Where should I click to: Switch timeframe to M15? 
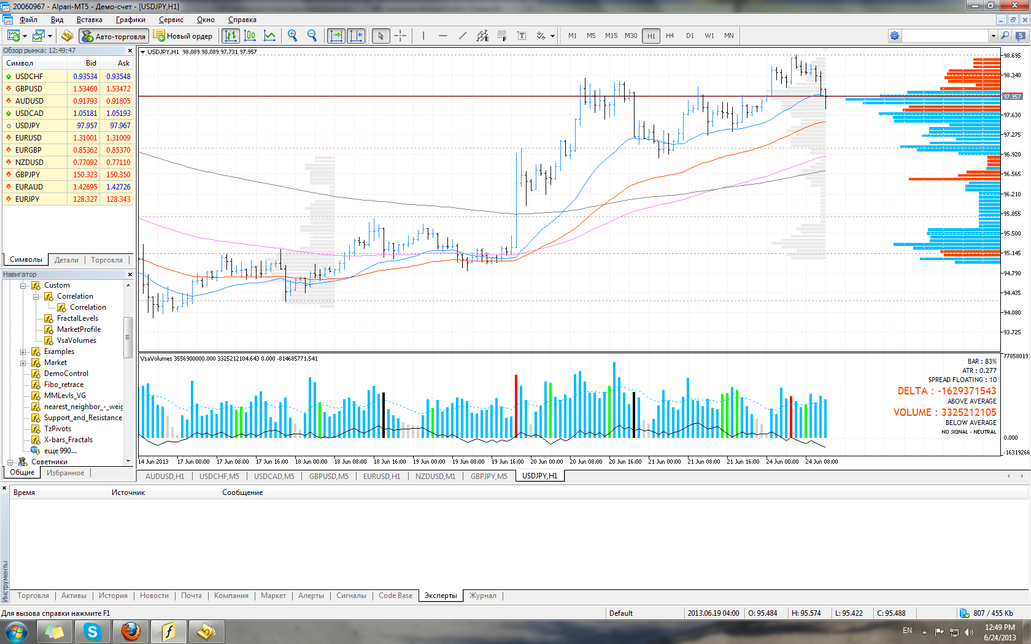pyautogui.click(x=611, y=36)
